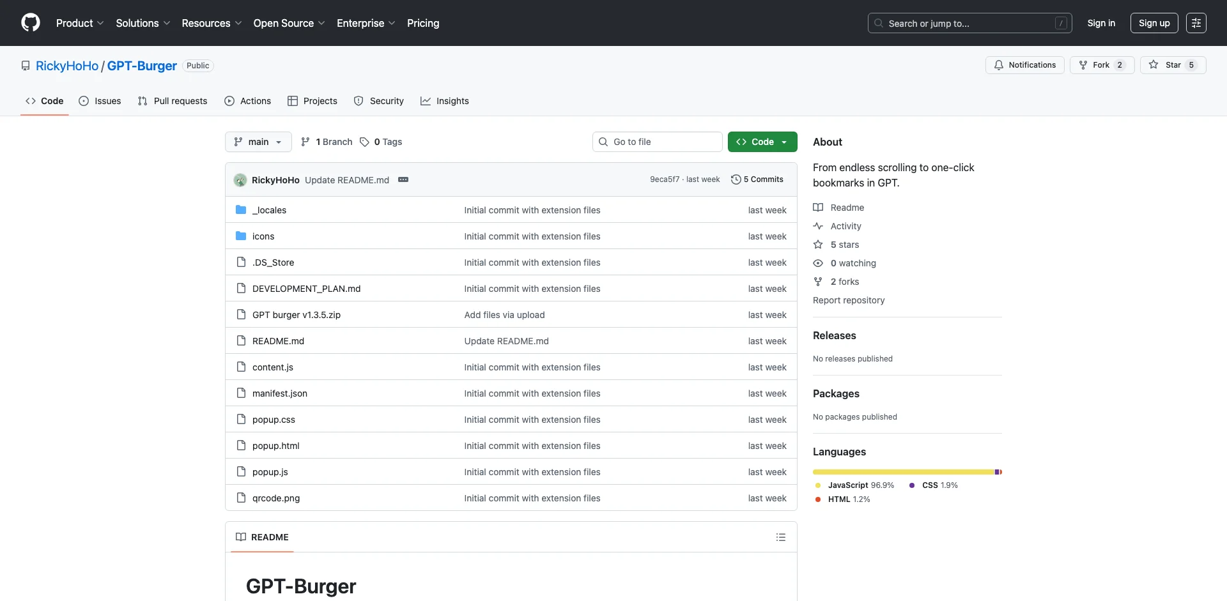Open the _locales folder
Screen dimensions: 1227x601
click(x=269, y=210)
